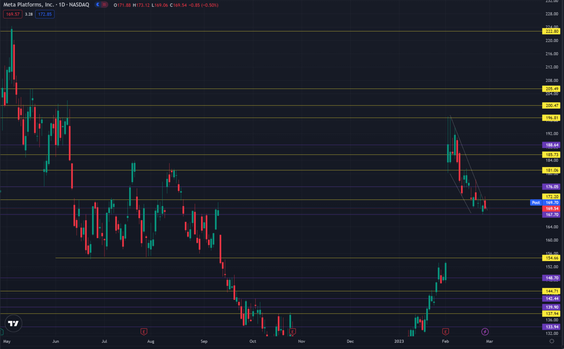This screenshot has width=564, height=349.
Task: Select the purple 188.64 level label
Action: pos(551,145)
